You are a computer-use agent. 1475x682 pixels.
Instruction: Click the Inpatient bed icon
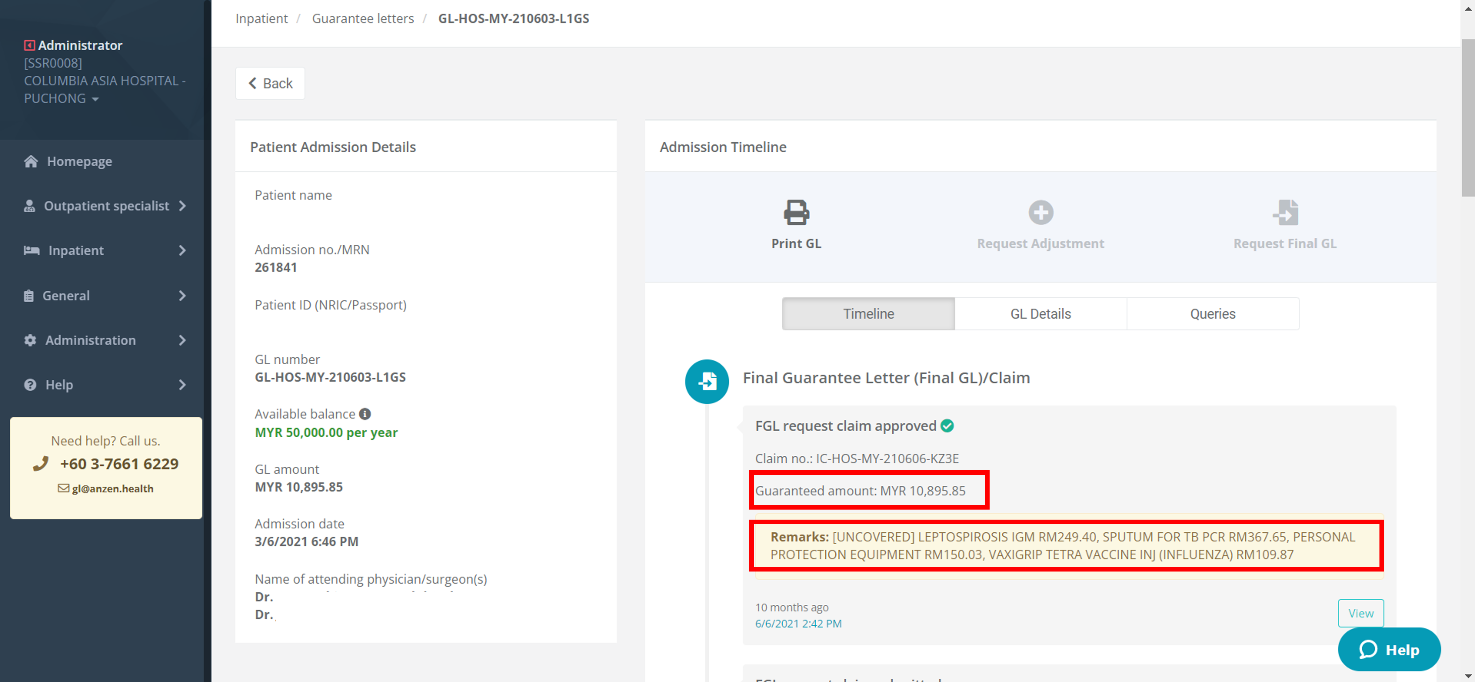(32, 250)
